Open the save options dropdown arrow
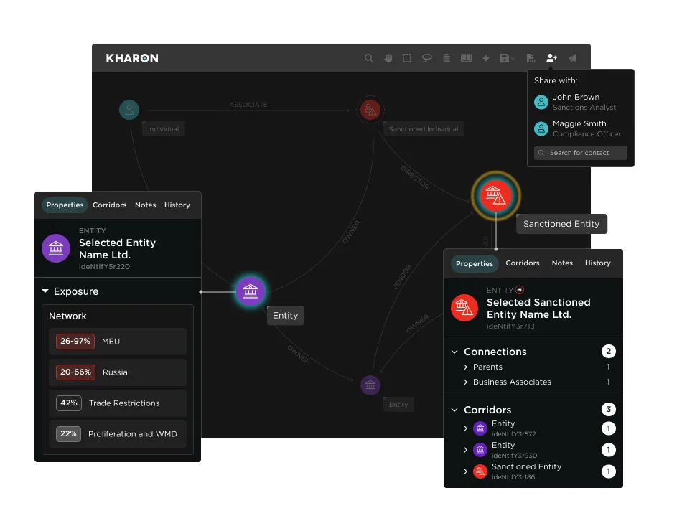 514,58
